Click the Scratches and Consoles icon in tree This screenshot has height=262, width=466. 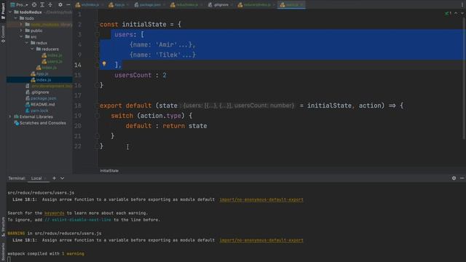[x=16, y=123]
